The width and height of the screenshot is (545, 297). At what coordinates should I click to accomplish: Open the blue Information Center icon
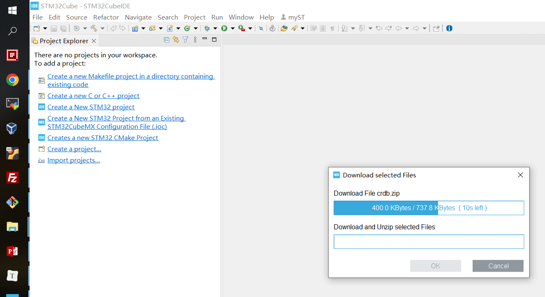[449, 28]
